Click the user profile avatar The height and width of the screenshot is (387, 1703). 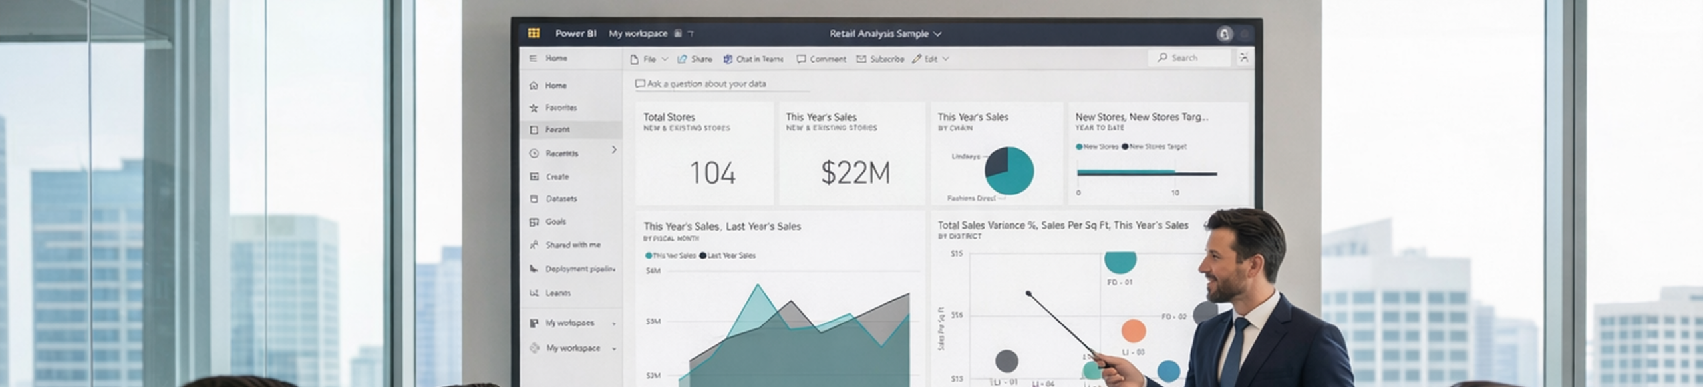tap(1223, 34)
